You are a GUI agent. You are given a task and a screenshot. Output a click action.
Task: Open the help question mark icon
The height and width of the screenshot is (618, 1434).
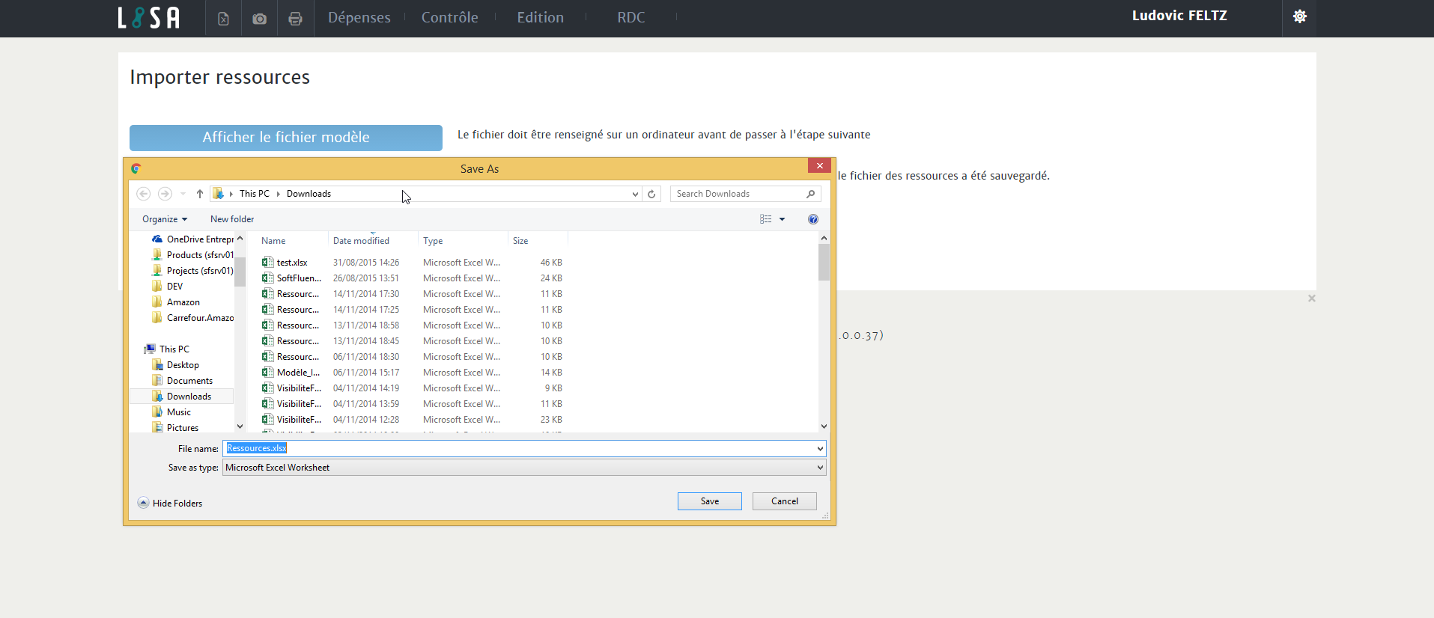[x=813, y=219]
